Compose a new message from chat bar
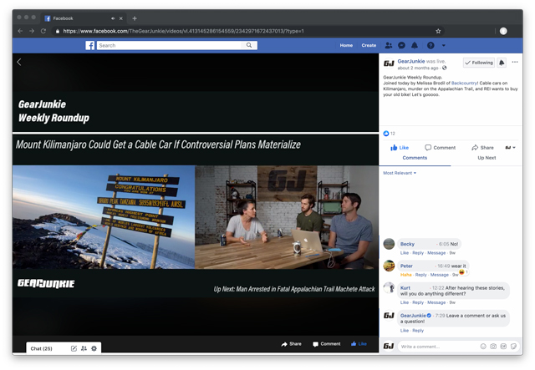535x370 pixels. pos(74,348)
